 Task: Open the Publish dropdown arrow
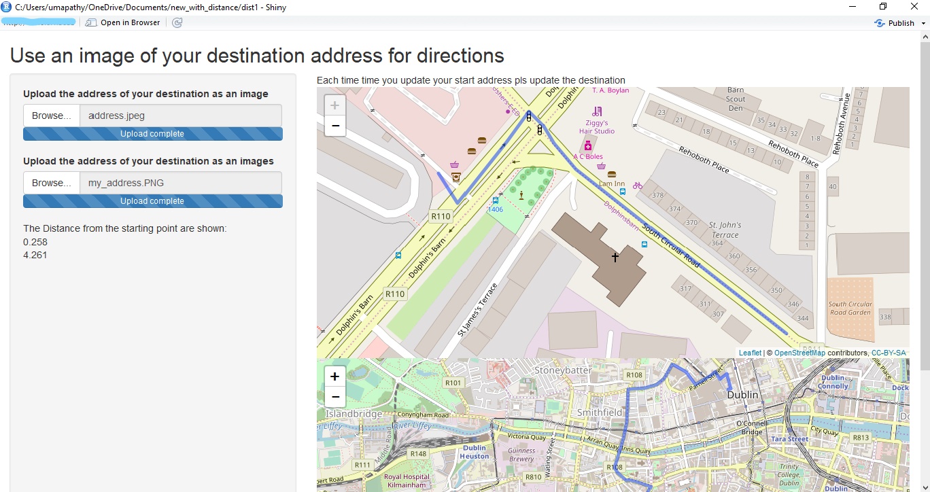coord(923,23)
